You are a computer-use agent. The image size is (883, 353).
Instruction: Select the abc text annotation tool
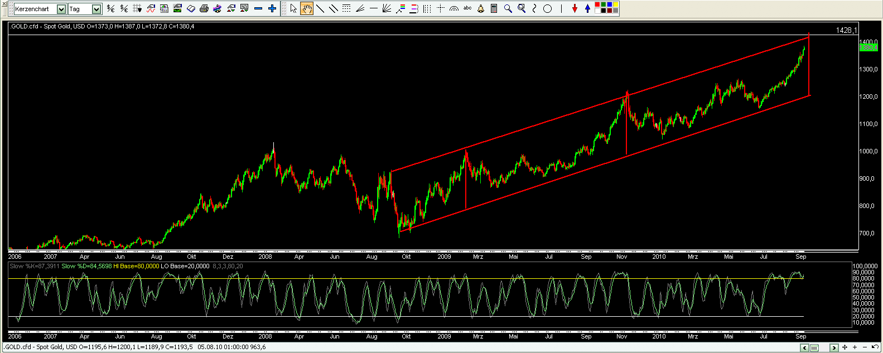(467, 8)
